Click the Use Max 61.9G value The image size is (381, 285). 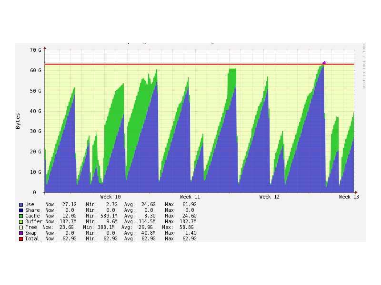[188, 205]
